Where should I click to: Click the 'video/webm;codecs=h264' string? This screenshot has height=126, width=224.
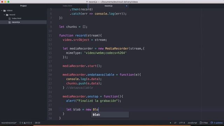point(105,53)
